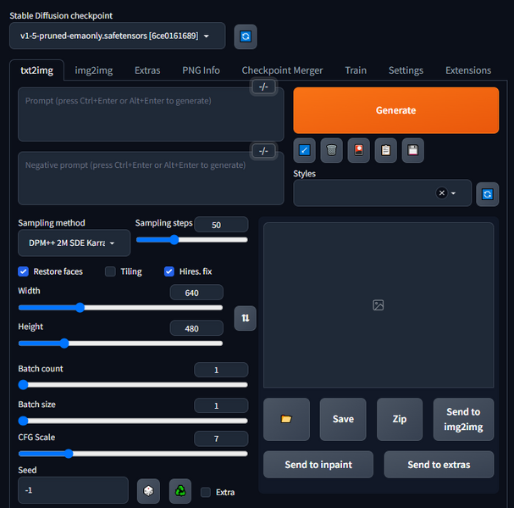The width and height of the screenshot is (514, 508).
Task: Disable the Restore faces checkbox
Action: tap(24, 271)
